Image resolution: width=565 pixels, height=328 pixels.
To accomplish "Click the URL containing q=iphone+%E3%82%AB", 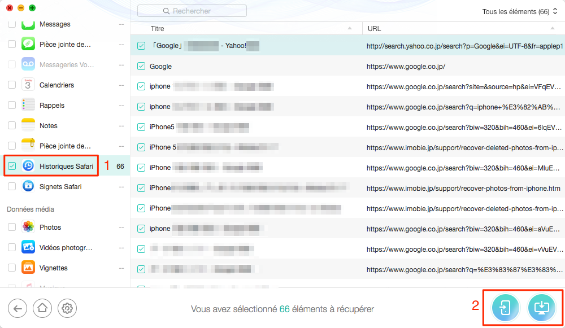I will [x=463, y=107].
